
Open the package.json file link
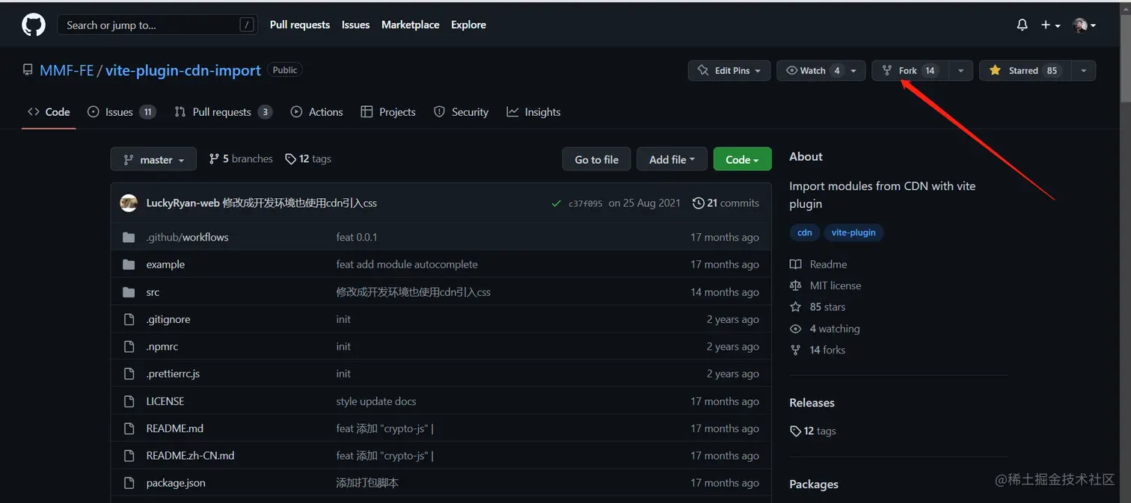coord(176,483)
